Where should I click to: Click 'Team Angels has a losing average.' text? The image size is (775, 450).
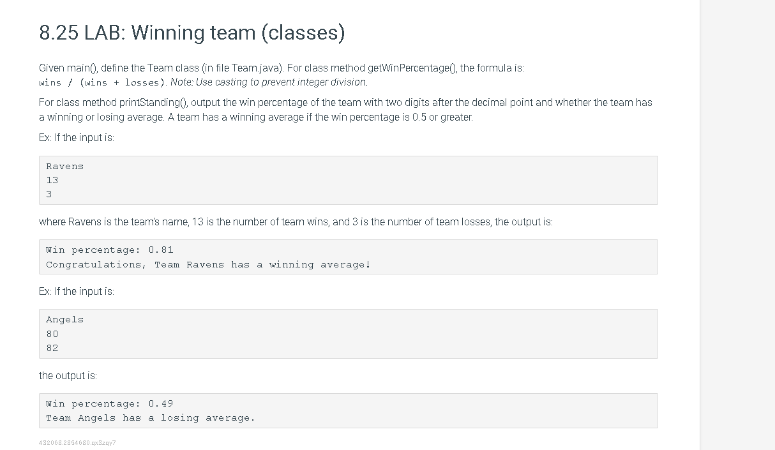[151, 418]
